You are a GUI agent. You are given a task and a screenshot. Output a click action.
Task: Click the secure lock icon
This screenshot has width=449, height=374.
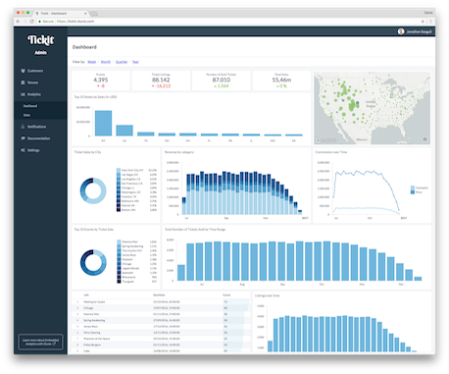click(x=39, y=22)
